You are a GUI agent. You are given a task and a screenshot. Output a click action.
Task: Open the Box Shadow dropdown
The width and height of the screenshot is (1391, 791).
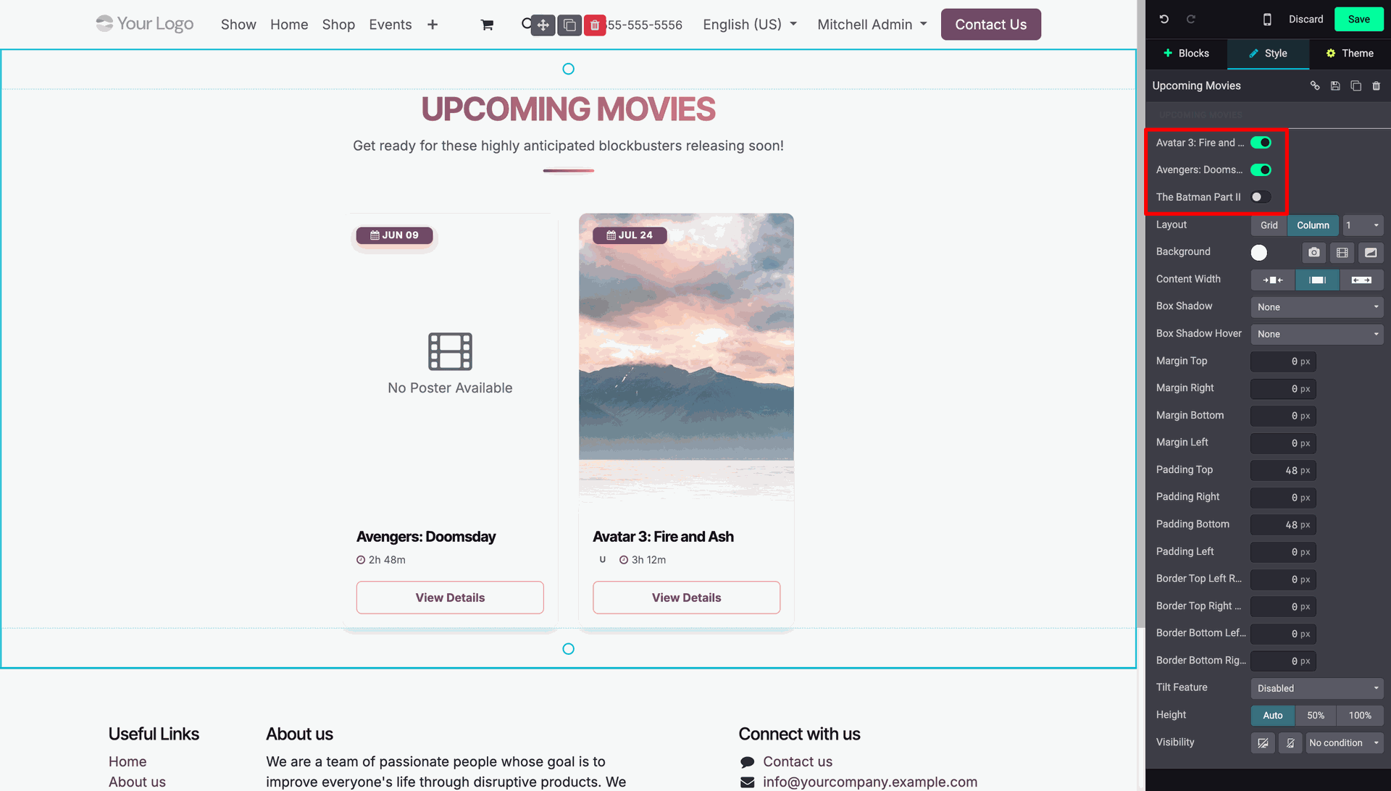(1317, 307)
